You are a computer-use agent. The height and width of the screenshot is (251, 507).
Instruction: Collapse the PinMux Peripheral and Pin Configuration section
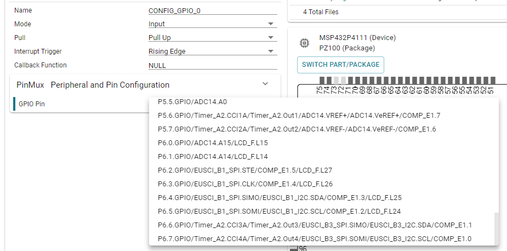coord(265,84)
